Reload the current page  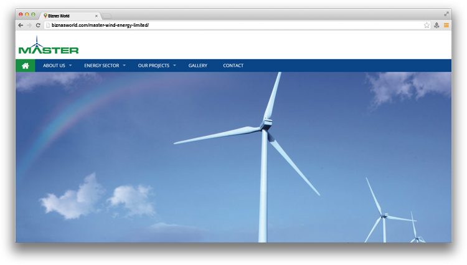pyautogui.click(x=38, y=25)
